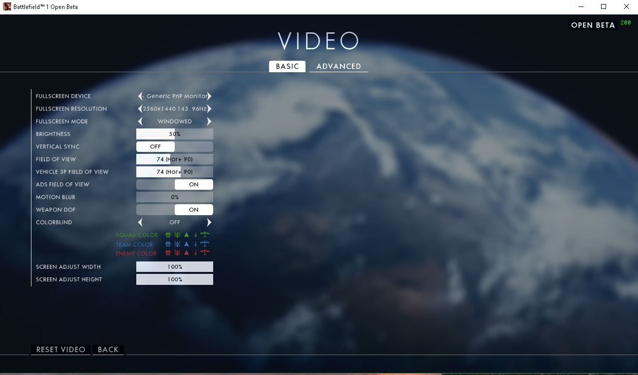The width and height of the screenshot is (638, 375).
Task: Maximize the Battlefield 1 Open Beta window
Action: coord(603,7)
